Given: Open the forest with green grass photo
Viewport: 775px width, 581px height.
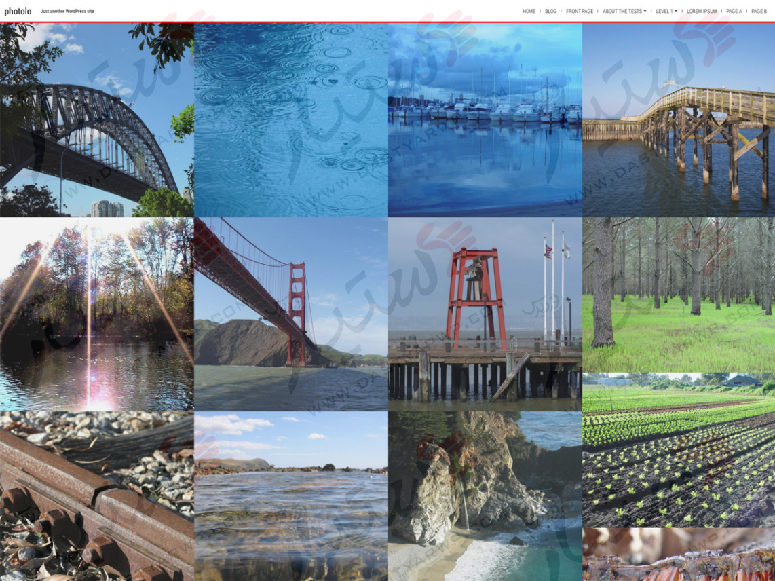Looking at the screenshot, I should coord(678,295).
